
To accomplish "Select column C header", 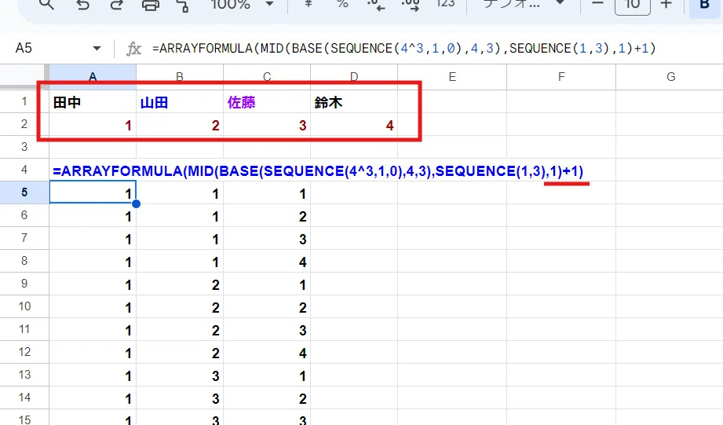I will [267, 77].
